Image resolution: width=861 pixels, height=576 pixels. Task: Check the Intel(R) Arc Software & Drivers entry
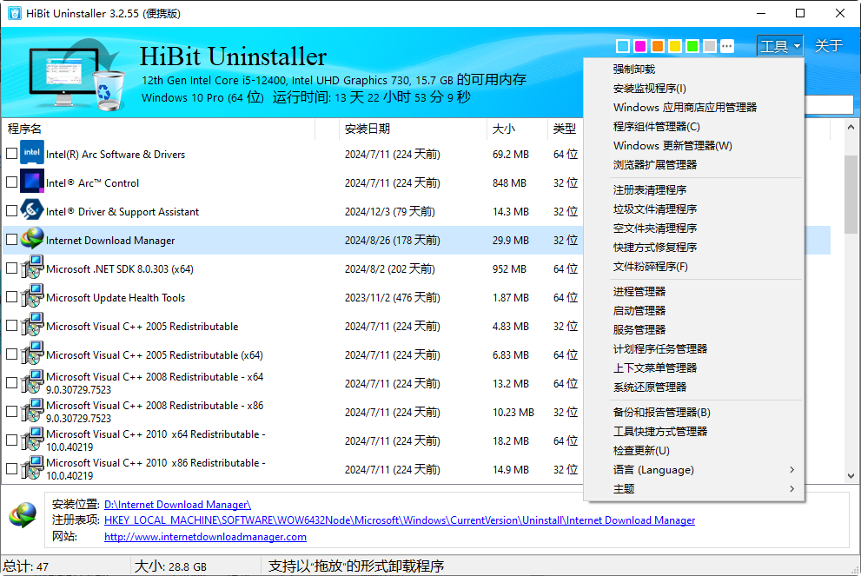11,154
